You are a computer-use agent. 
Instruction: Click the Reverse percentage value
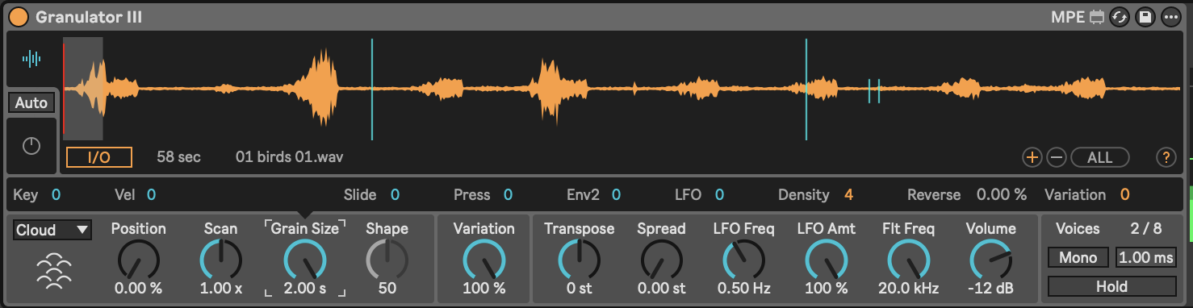click(1002, 194)
